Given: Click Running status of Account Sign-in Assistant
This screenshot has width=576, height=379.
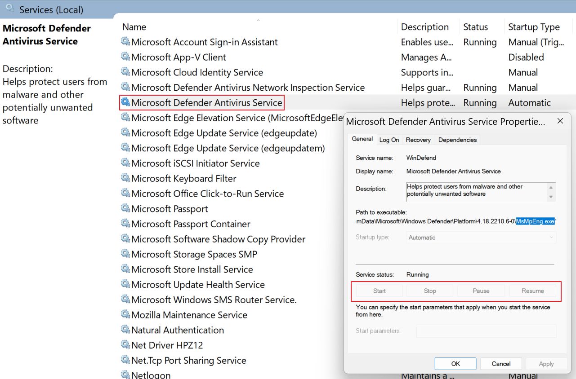Looking at the screenshot, I should pos(480,42).
